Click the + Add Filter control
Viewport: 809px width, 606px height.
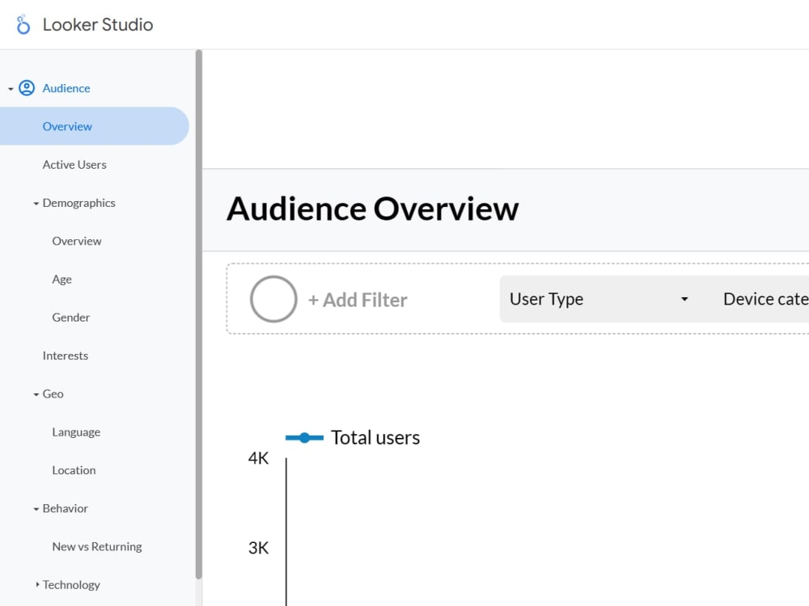(358, 299)
